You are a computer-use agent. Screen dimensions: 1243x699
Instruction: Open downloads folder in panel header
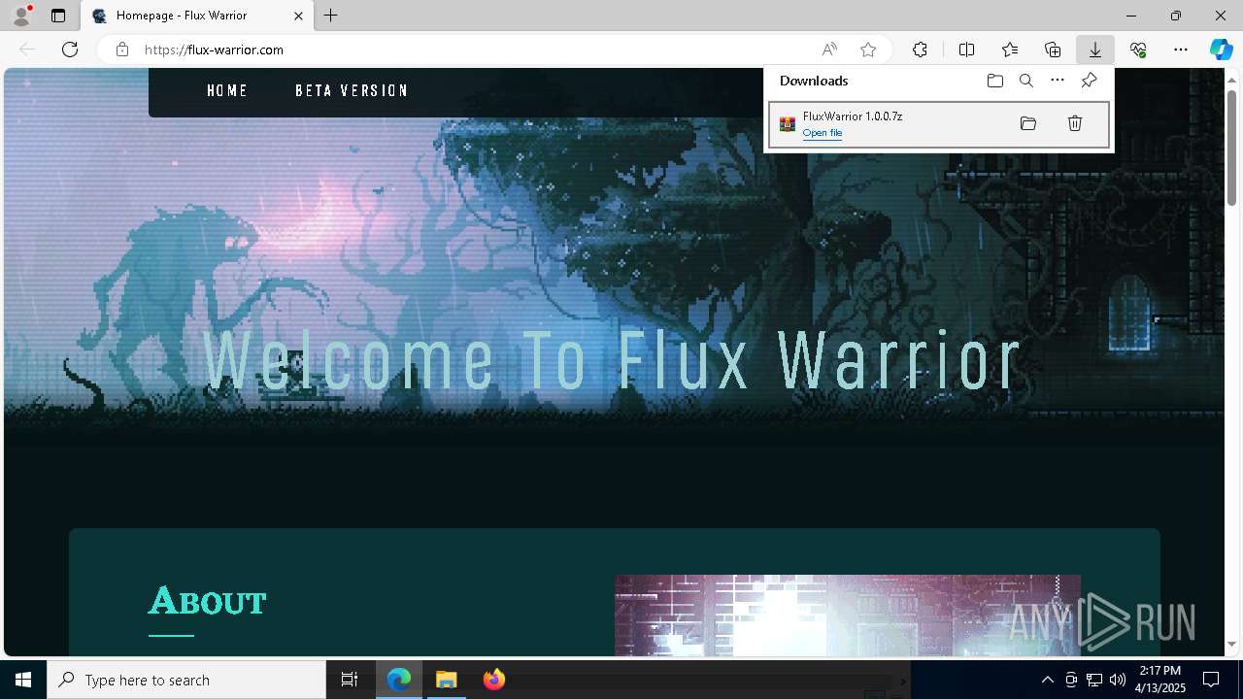[995, 81]
